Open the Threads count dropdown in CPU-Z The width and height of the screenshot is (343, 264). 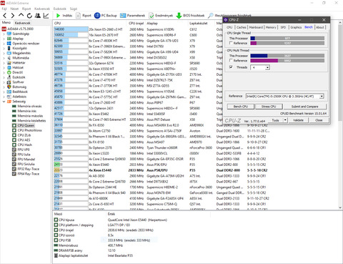pos(267,67)
